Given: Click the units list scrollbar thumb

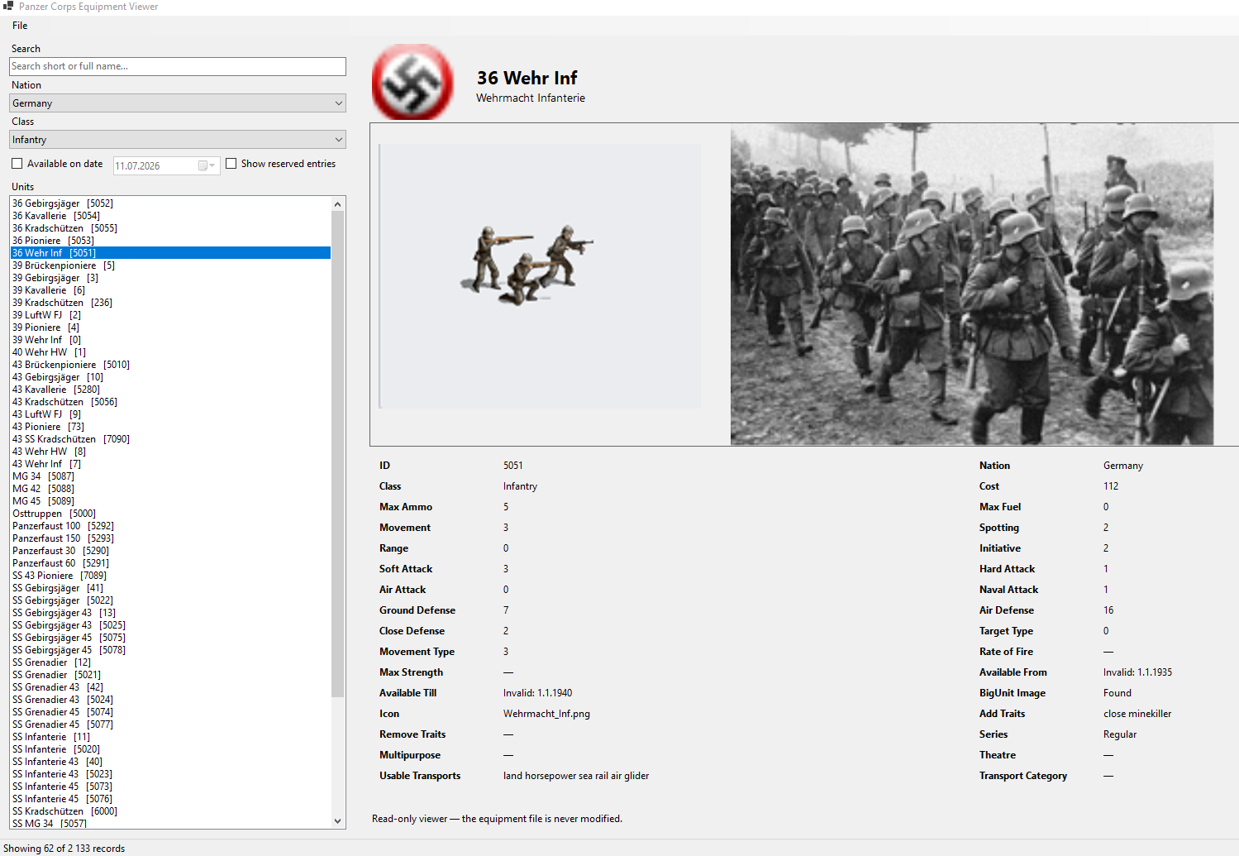Looking at the screenshot, I should pyautogui.click(x=337, y=454).
